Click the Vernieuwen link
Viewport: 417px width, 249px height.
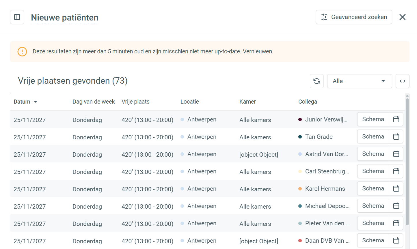pos(257,51)
